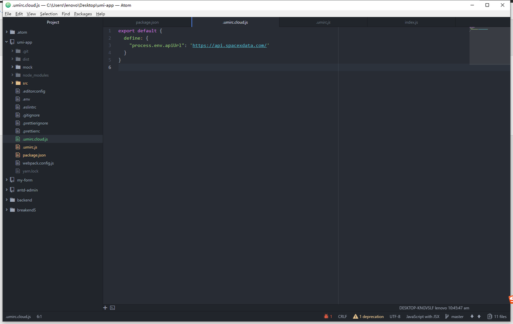
Task: Open the Edit menu
Action: pos(19,14)
